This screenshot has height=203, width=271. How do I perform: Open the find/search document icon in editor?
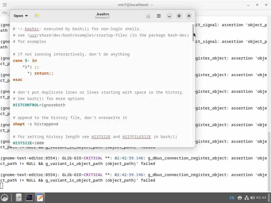coord(148,16)
